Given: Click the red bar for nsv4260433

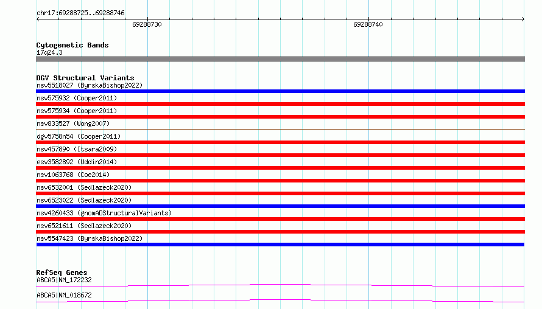Looking at the screenshot, I should pos(280,219).
